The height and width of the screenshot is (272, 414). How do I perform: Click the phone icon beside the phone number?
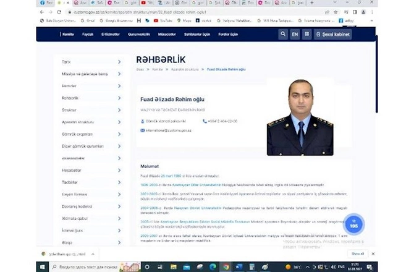click(x=205, y=121)
